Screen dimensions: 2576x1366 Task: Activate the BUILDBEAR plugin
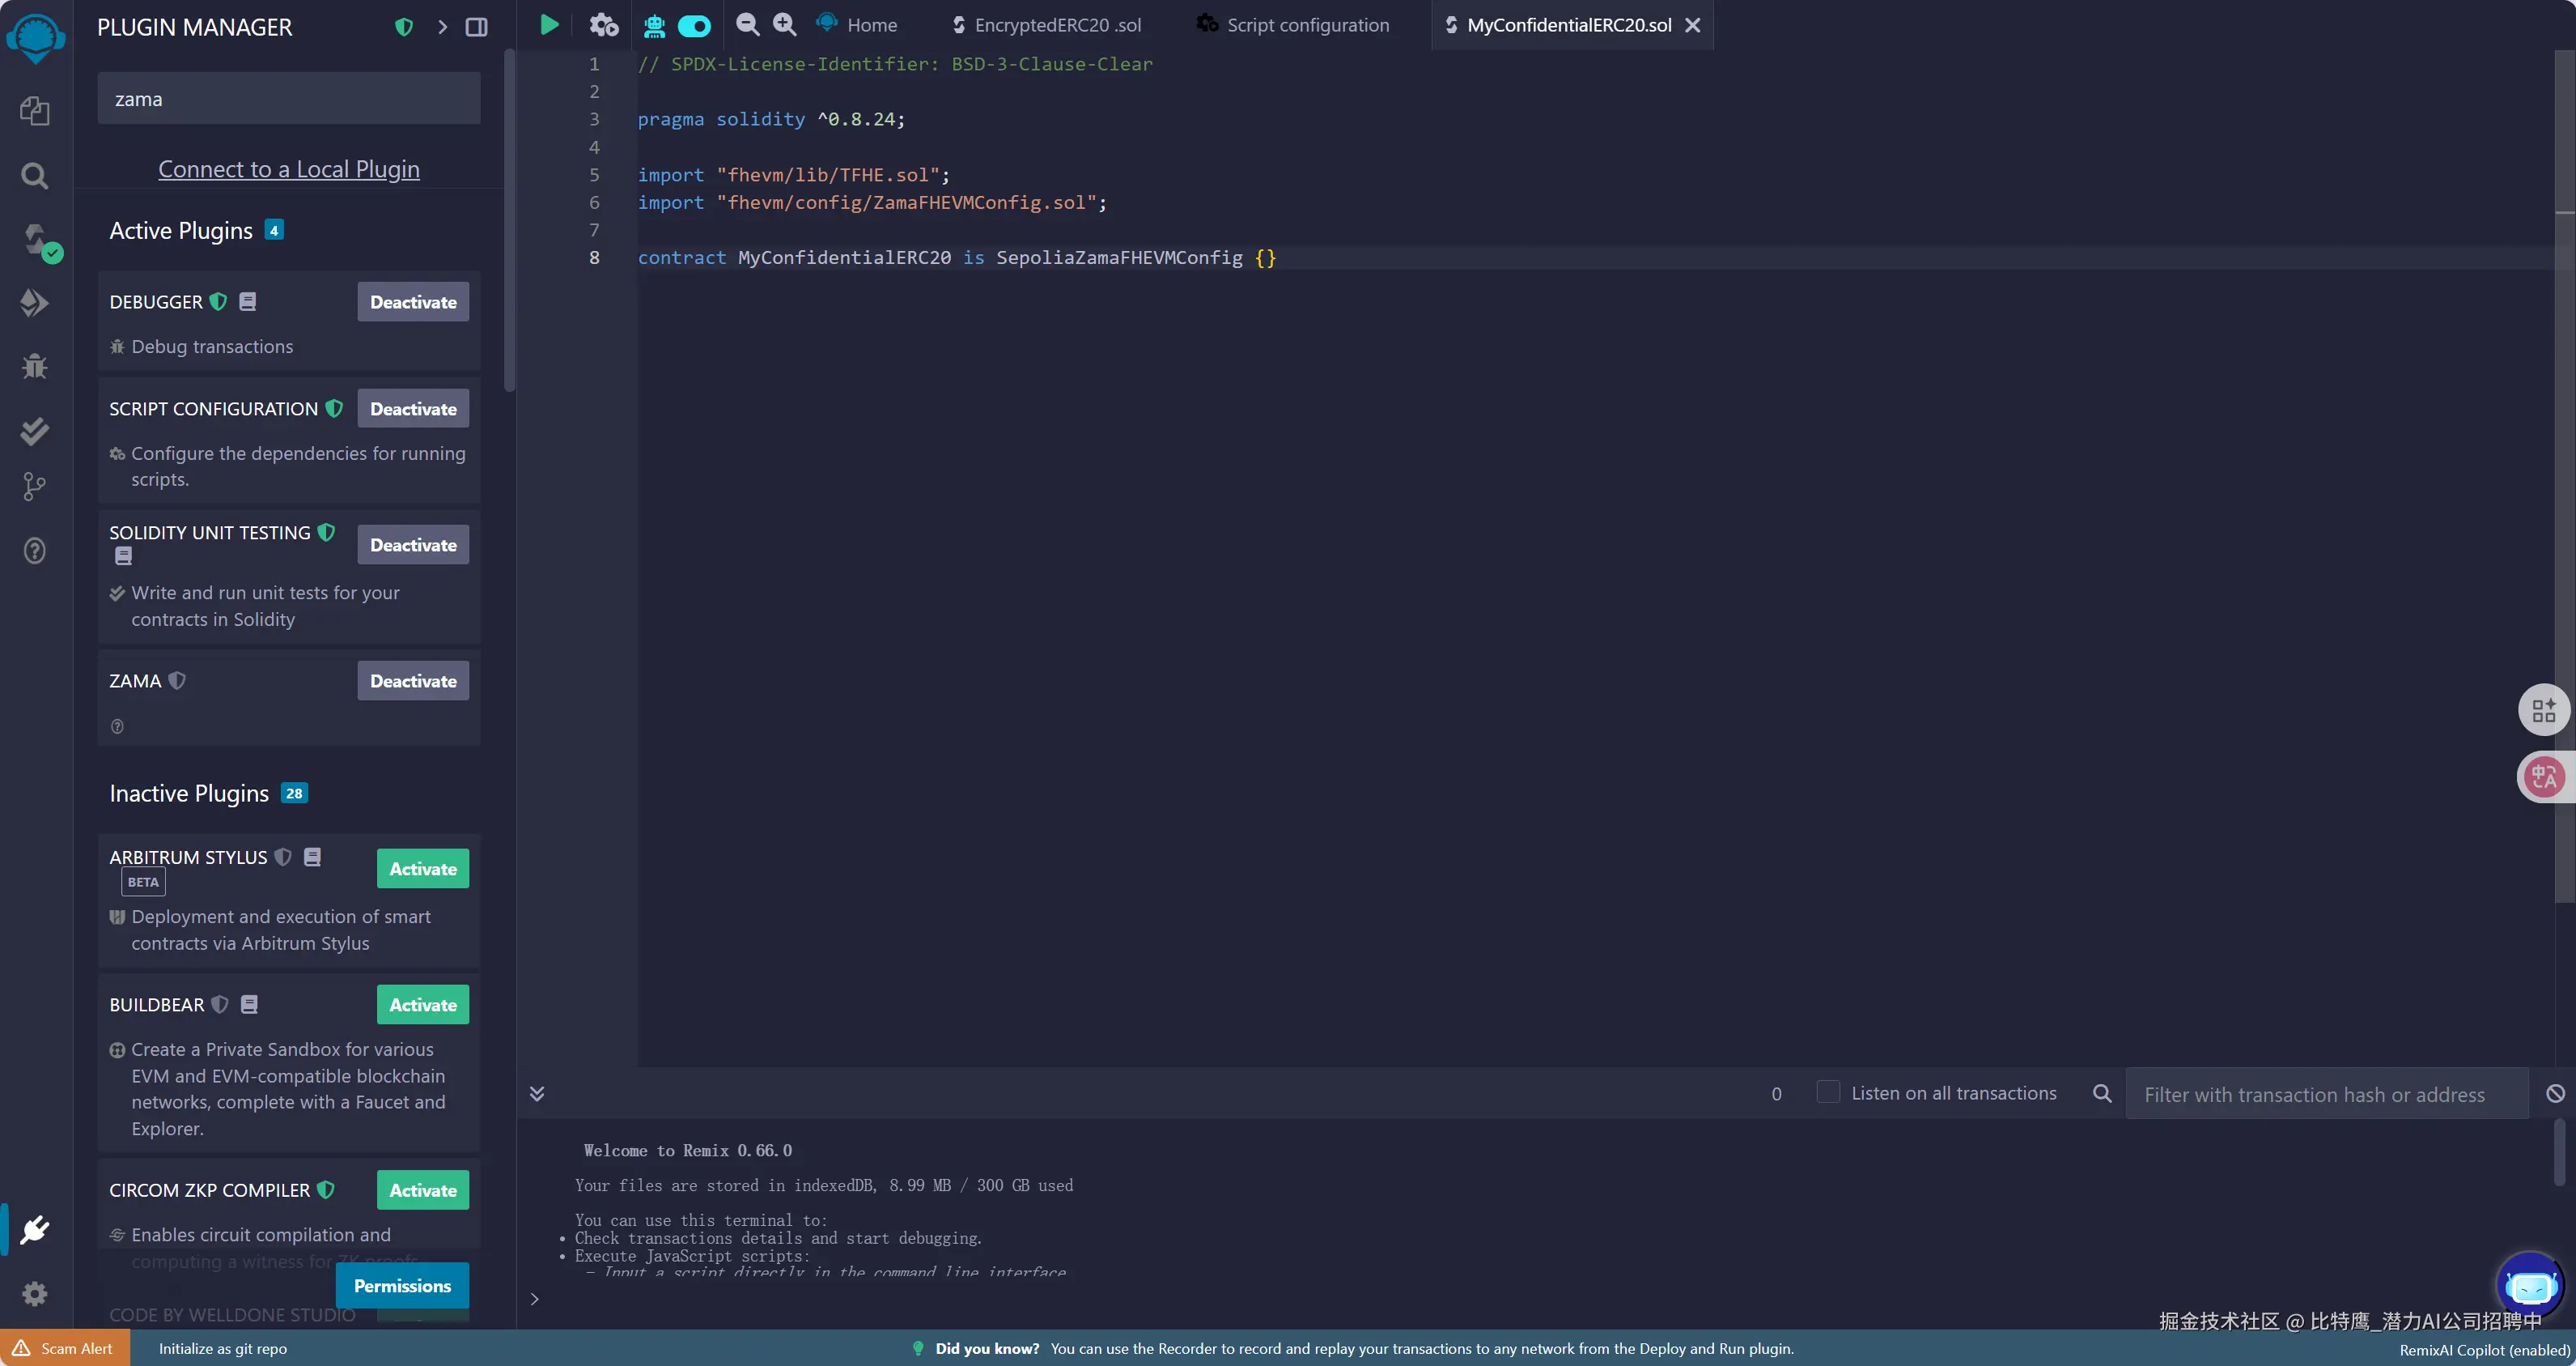422,1005
